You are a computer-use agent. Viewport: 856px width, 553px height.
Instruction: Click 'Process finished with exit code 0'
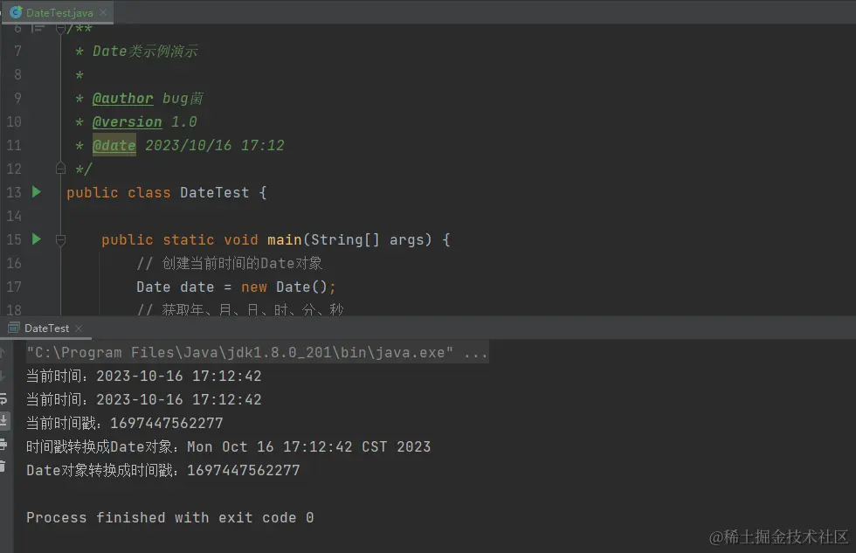[x=169, y=517]
